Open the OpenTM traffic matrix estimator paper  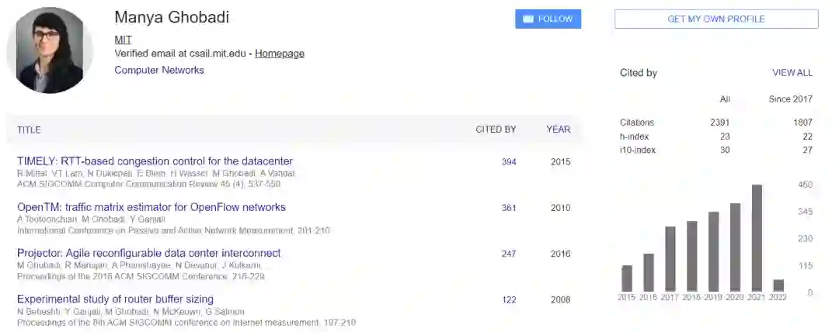click(x=151, y=207)
